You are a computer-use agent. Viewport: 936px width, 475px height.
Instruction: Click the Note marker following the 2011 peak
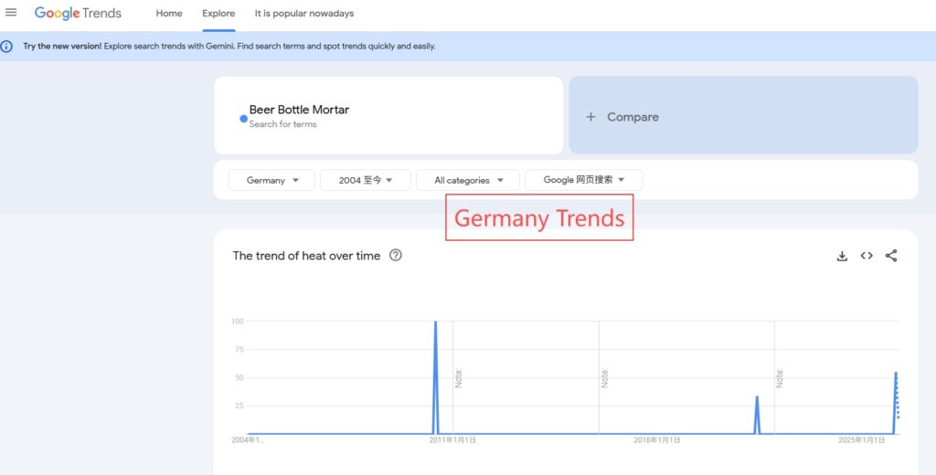point(458,377)
